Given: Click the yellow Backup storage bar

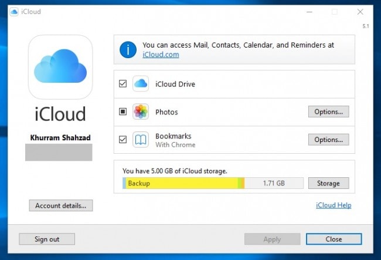Looking at the screenshot, I should coord(182,183).
